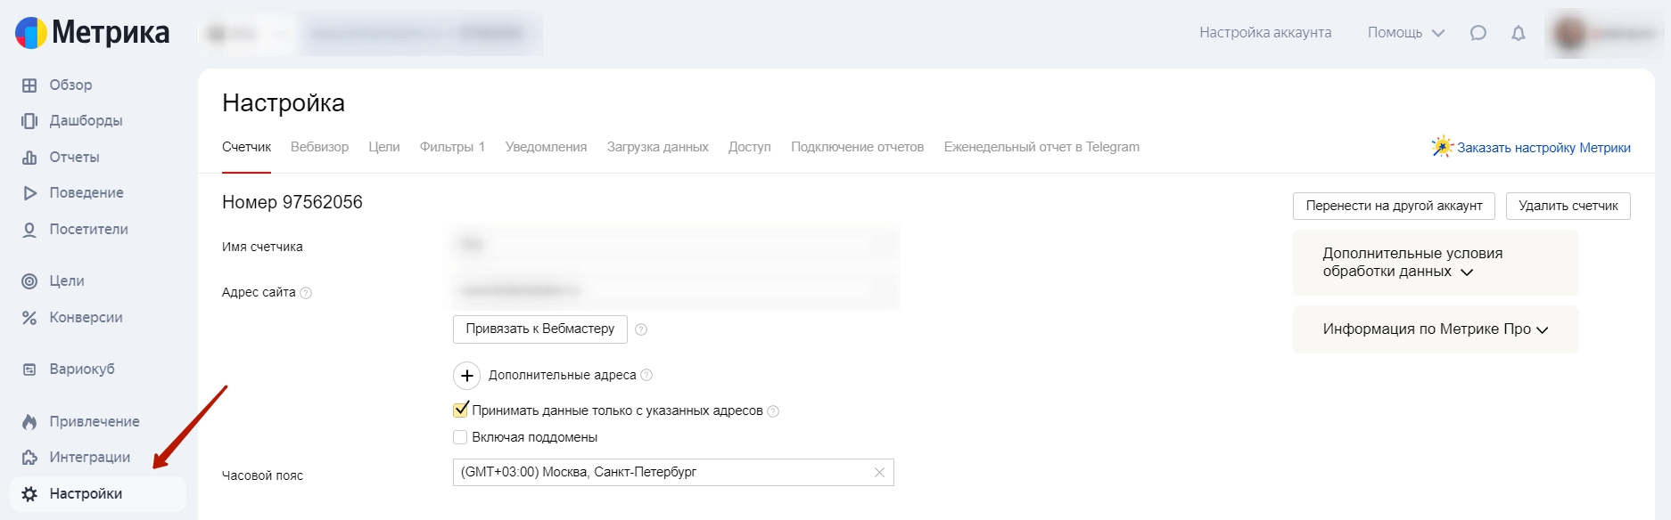Open Еженедельный отчет в Telegram tab
This screenshot has height=520, width=1671.
1041,148
